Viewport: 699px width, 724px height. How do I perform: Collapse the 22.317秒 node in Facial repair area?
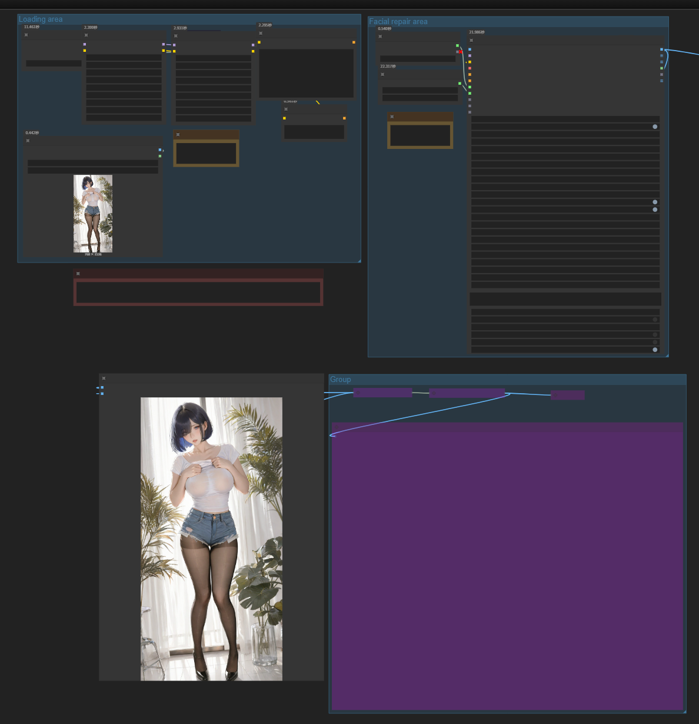[x=382, y=74]
